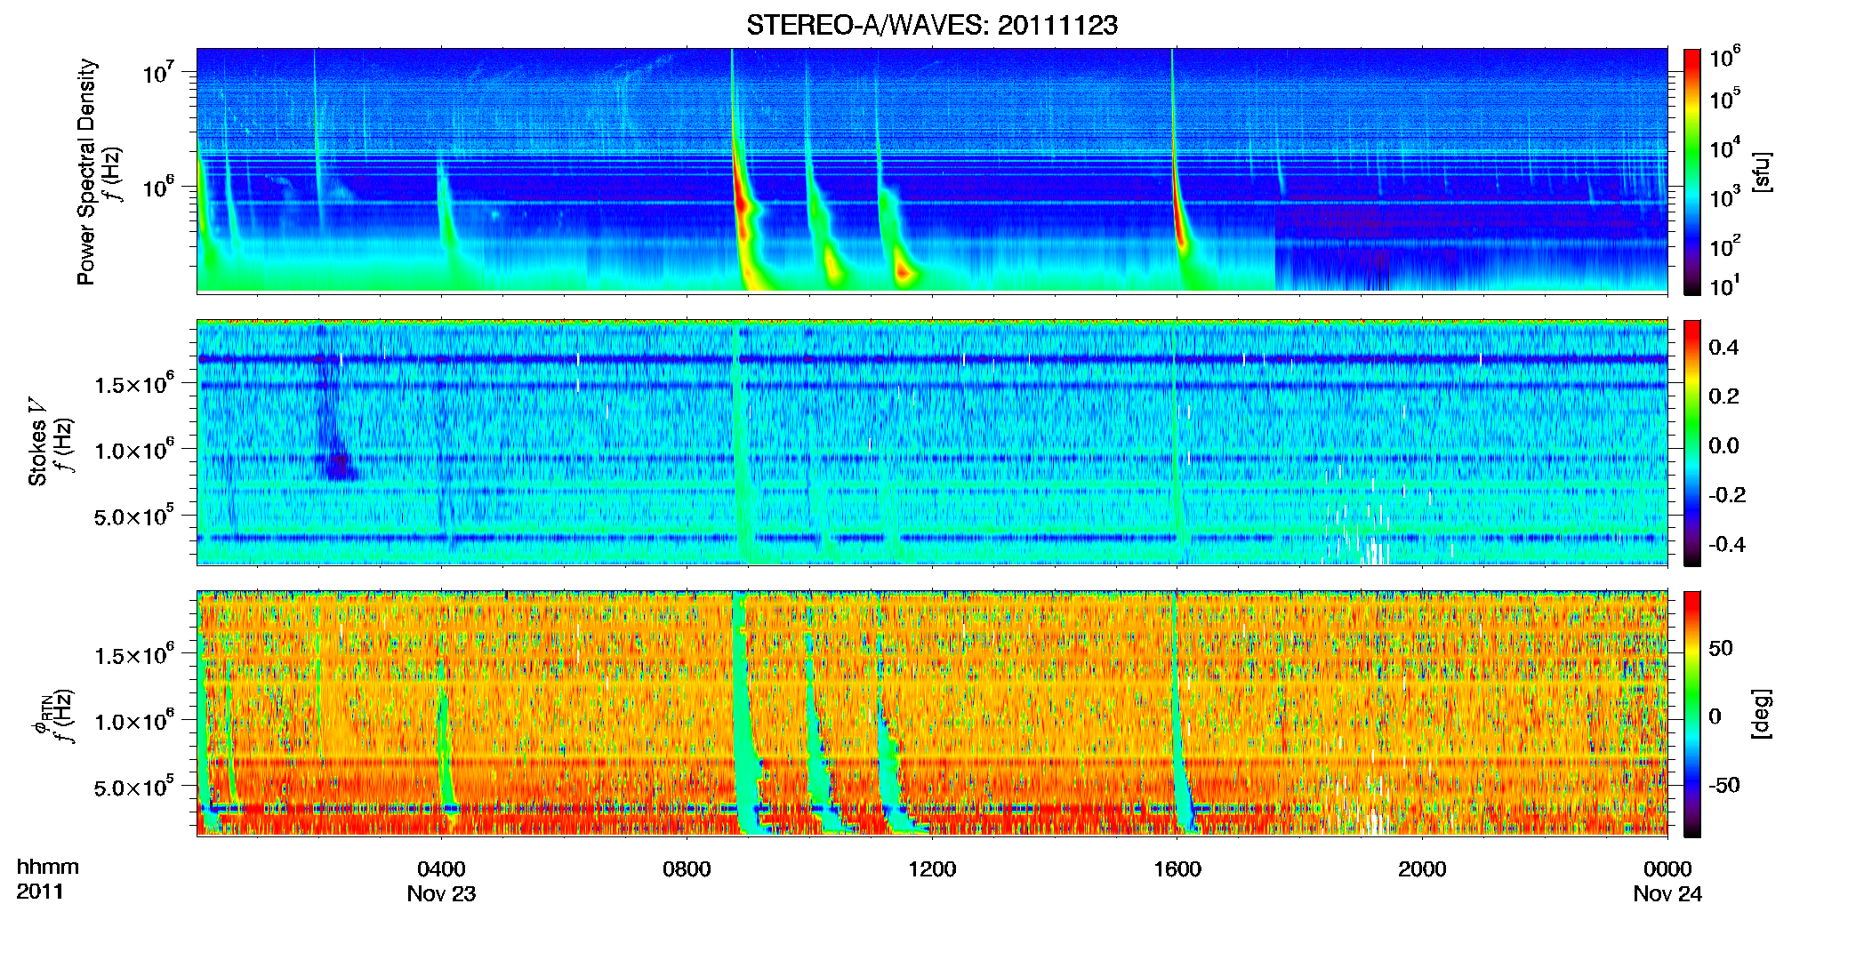The width and height of the screenshot is (1864, 960).
Task: Click the phi RTN degrees colorbar
Action: pyautogui.click(x=1692, y=714)
